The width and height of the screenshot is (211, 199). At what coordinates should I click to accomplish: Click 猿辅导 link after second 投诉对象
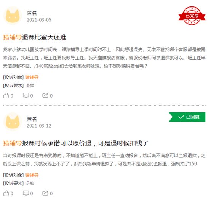(32, 175)
